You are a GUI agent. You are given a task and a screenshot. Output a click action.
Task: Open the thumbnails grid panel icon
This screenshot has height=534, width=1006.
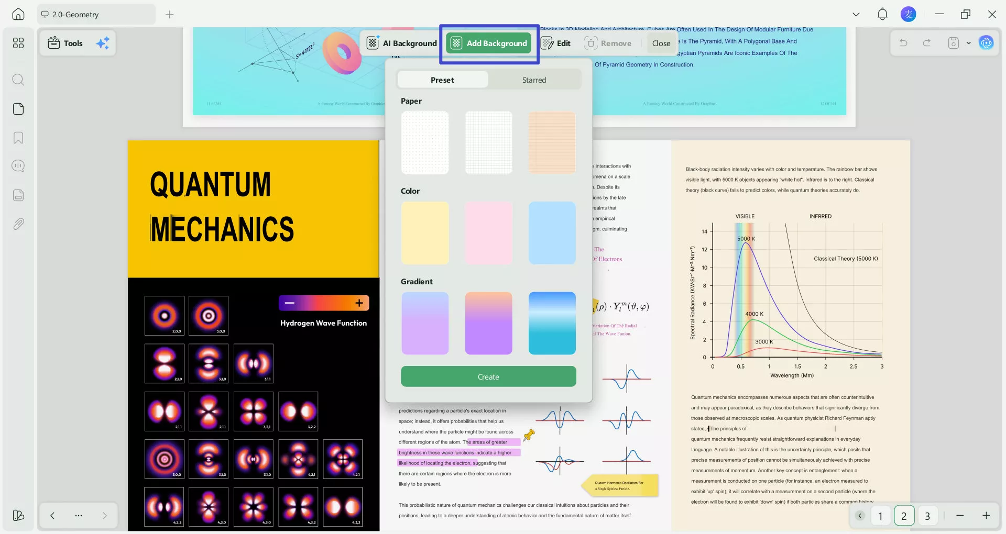point(18,43)
